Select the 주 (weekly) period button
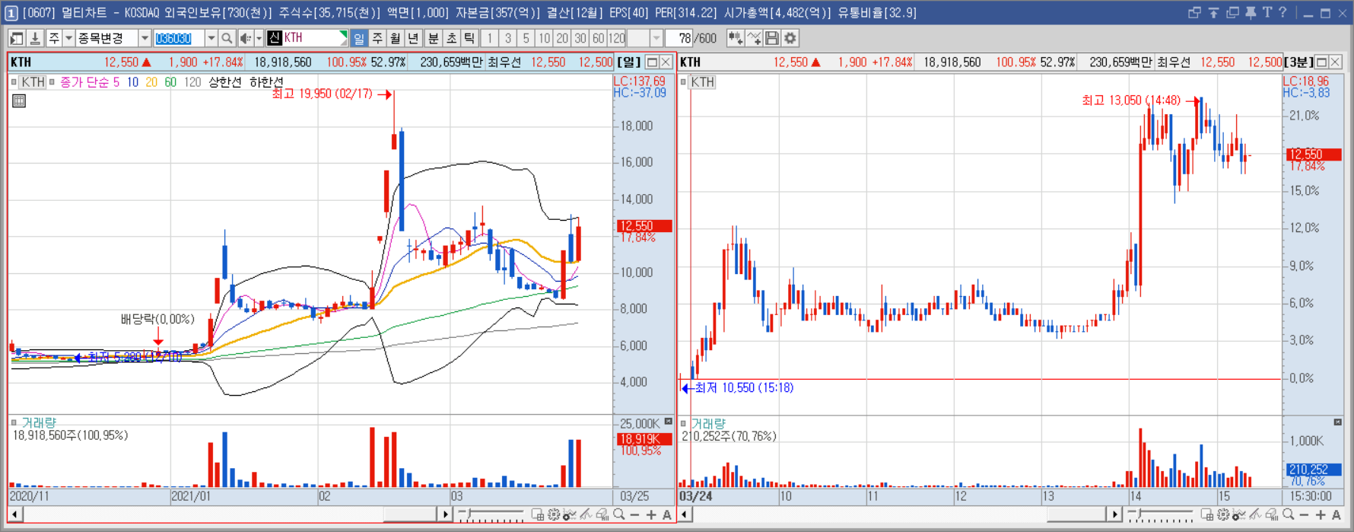The image size is (1354, 532). coord(377,38)
